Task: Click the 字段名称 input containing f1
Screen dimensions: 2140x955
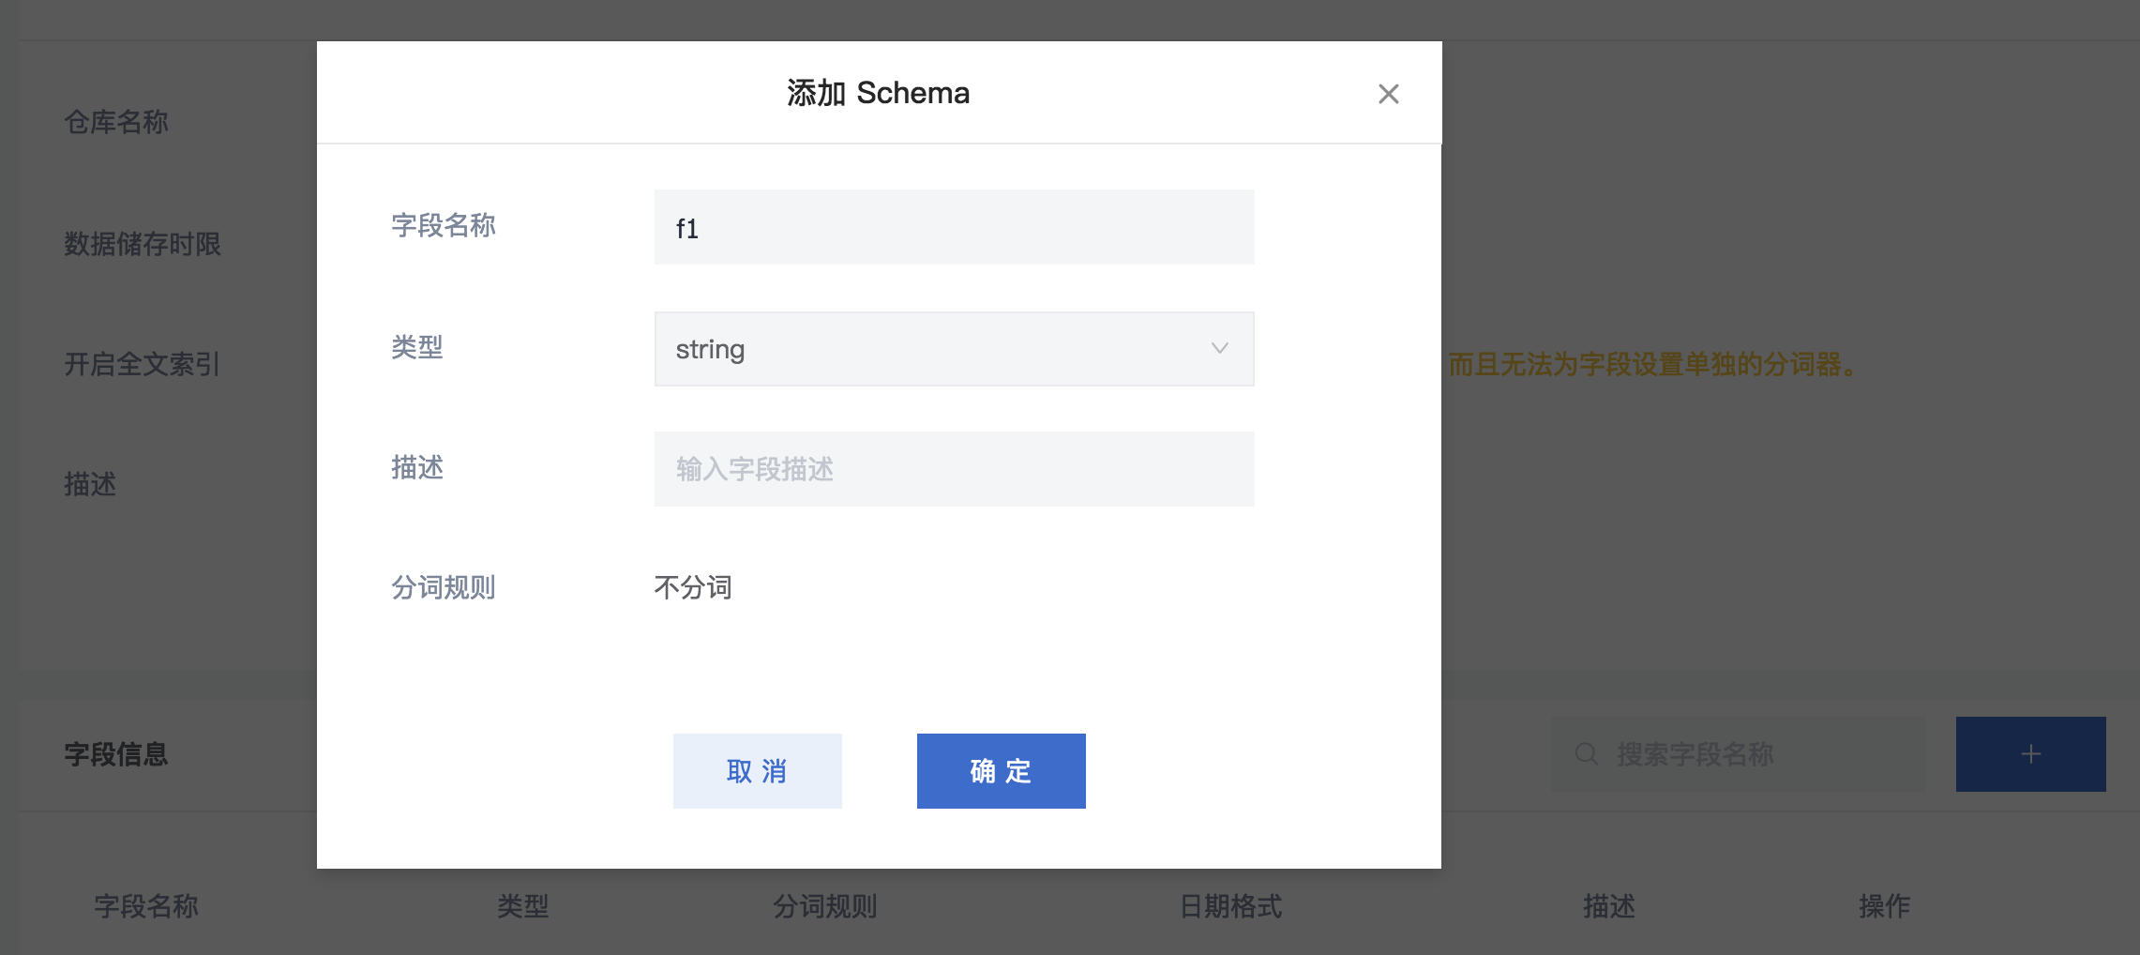Action: tap(954, 227)
